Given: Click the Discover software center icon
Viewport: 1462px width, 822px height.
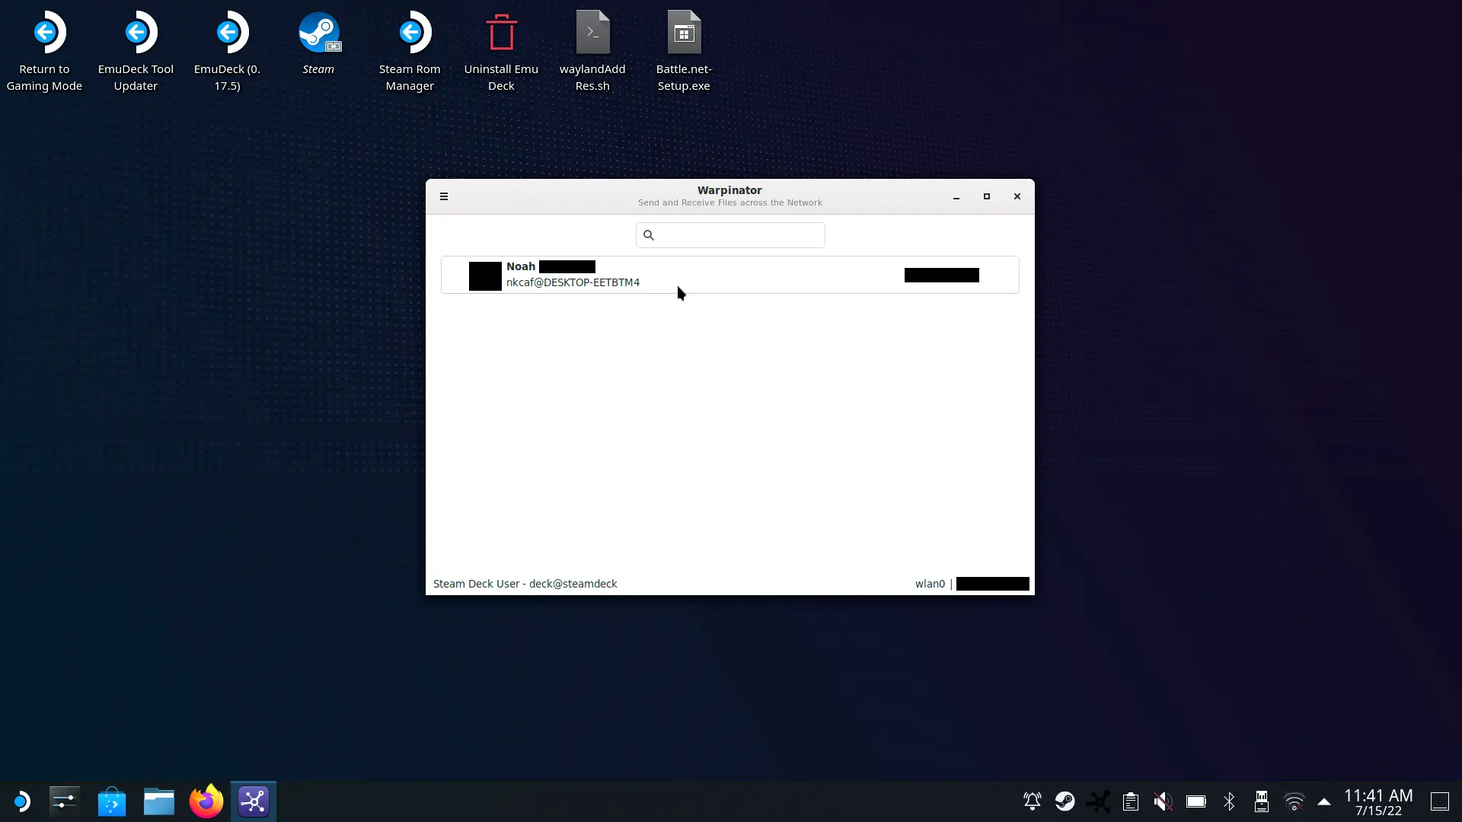Looking at the screenshot, I should tap(111, 801).
